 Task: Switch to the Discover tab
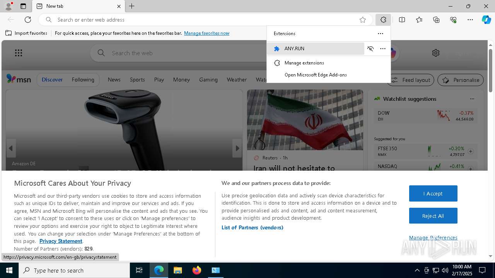pos(52,80)
